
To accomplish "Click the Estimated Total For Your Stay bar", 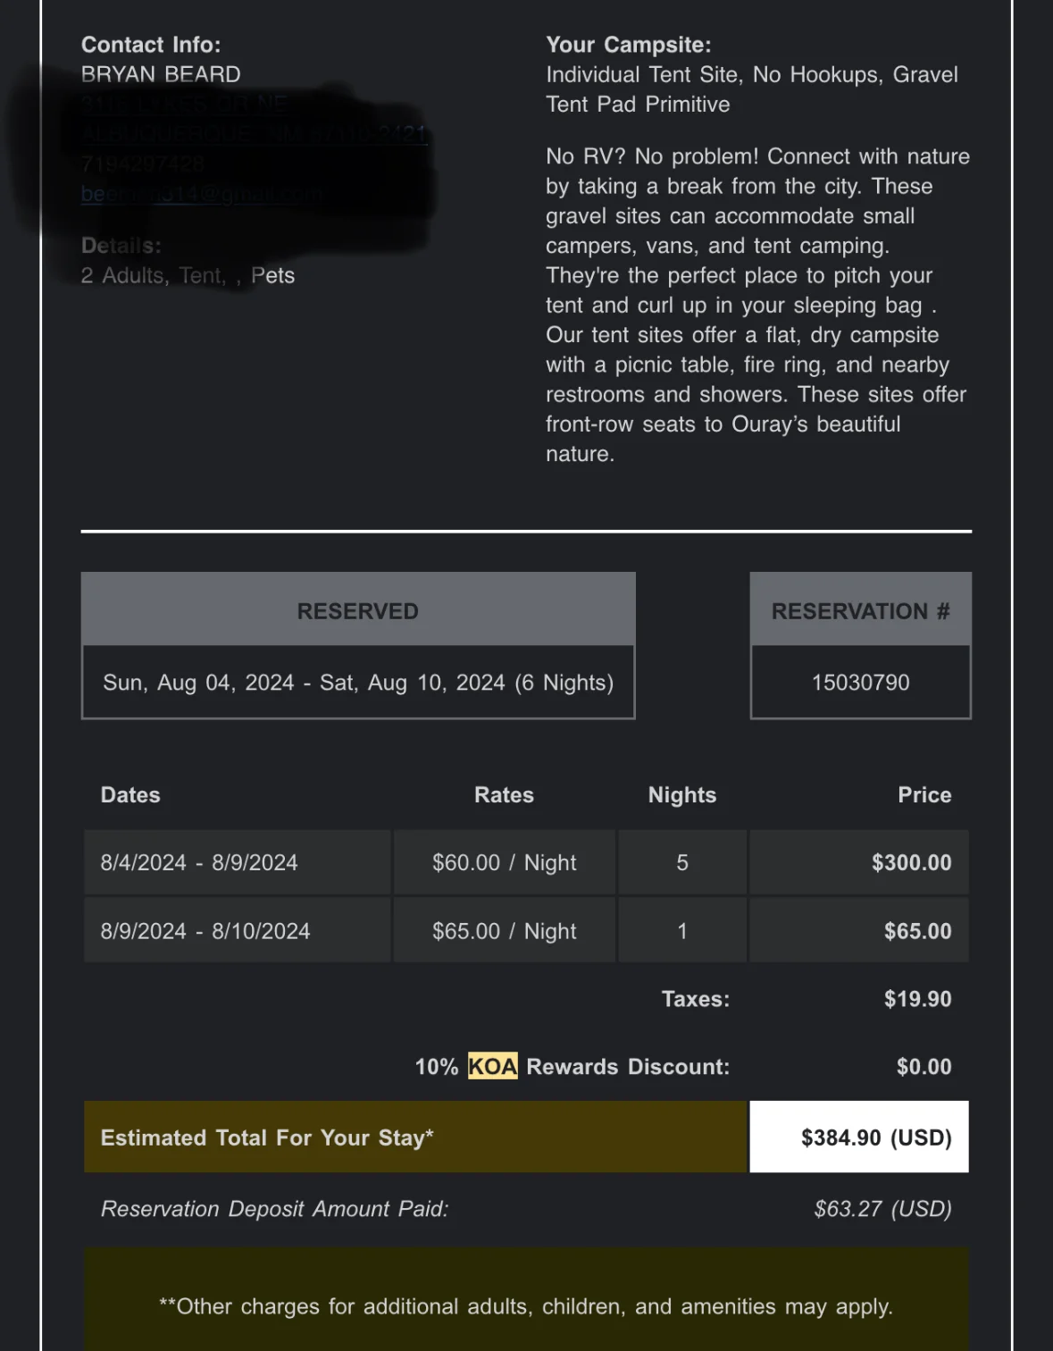I will (x=414, y=1137).
